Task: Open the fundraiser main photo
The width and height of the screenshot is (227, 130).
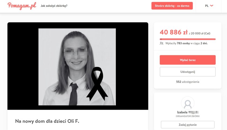Action: pos(77,67)
